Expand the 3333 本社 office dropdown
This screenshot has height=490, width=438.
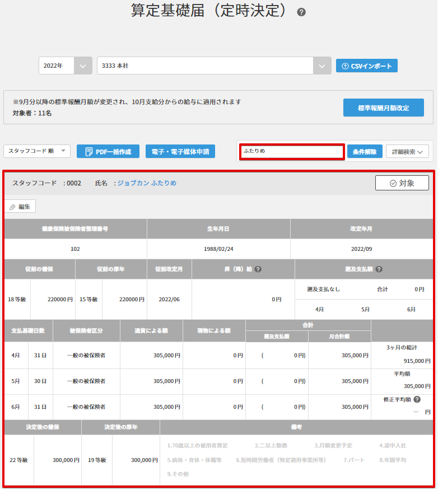click(214, 66)
